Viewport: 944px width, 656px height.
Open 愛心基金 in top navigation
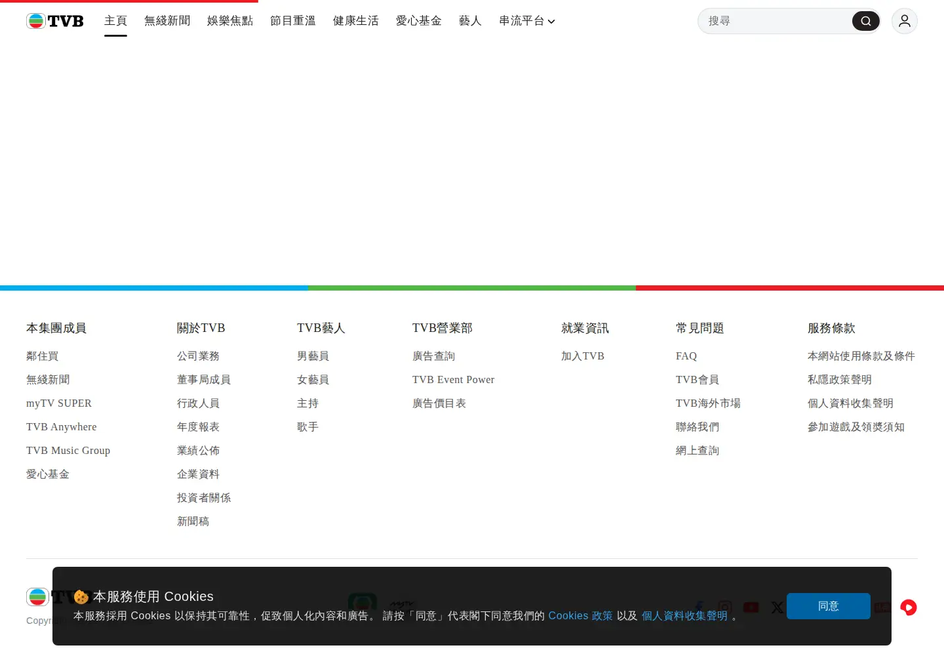coord(419,21)
